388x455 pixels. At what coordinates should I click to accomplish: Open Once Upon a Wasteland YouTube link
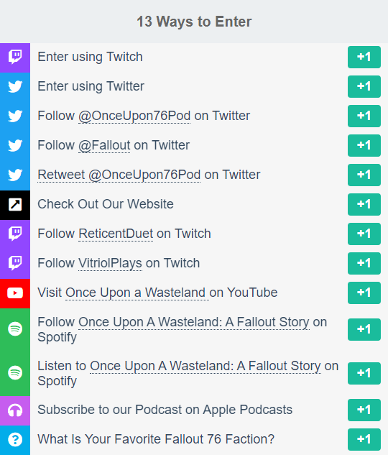[x=137, y=293]
